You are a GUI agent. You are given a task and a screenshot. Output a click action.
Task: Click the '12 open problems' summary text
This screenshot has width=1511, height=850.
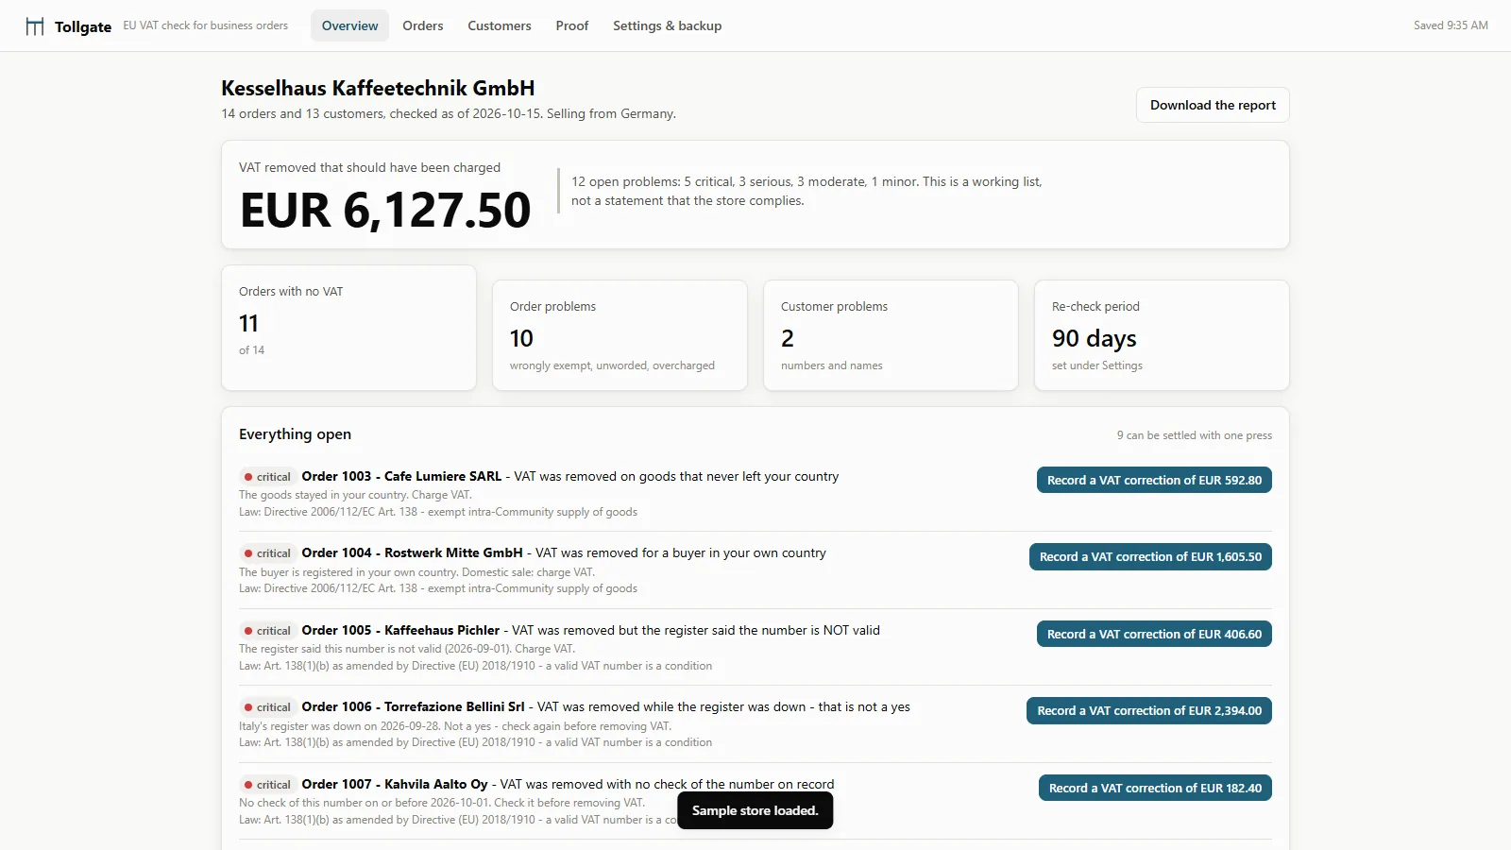pos(806,191)
